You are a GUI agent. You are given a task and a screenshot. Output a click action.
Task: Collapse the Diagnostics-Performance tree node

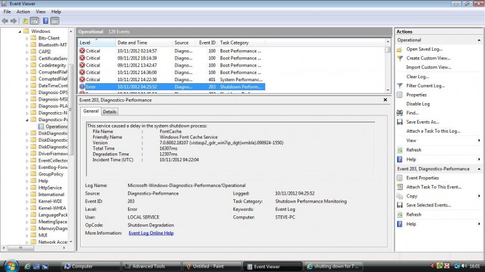tap(27, 120)
